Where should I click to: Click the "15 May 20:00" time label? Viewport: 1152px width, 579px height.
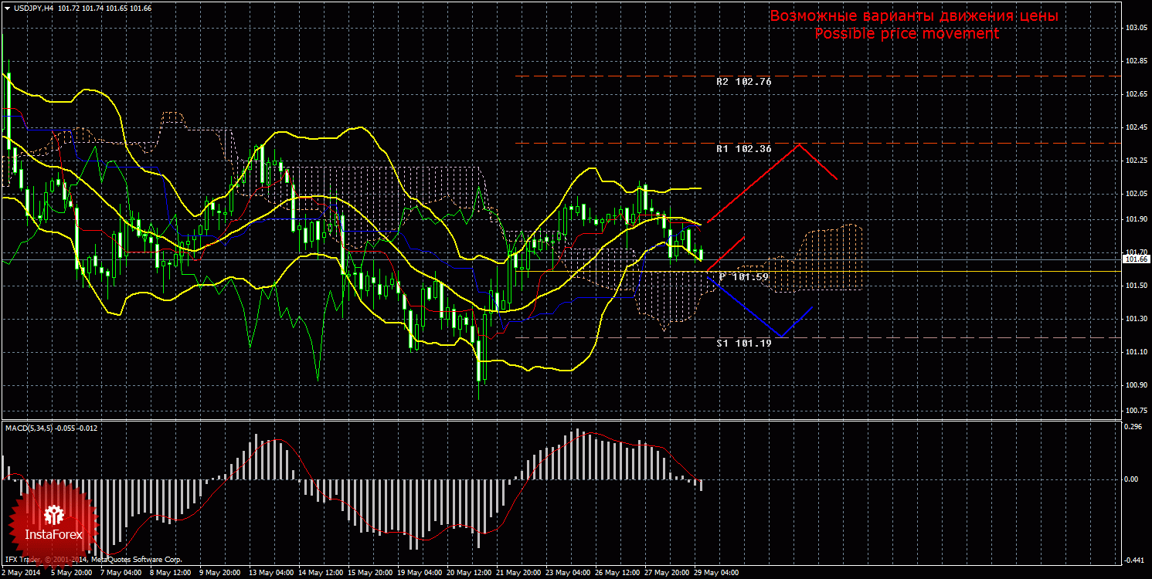369,573
